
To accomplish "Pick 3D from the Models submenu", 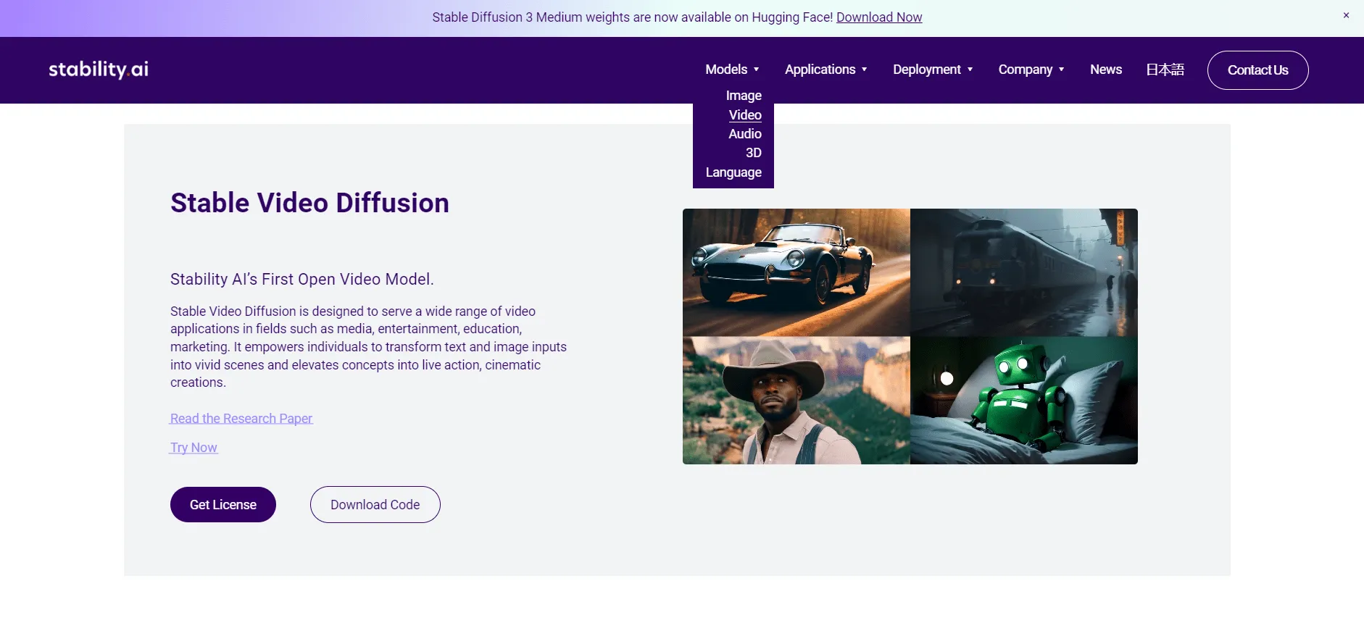I will (753, 153).
